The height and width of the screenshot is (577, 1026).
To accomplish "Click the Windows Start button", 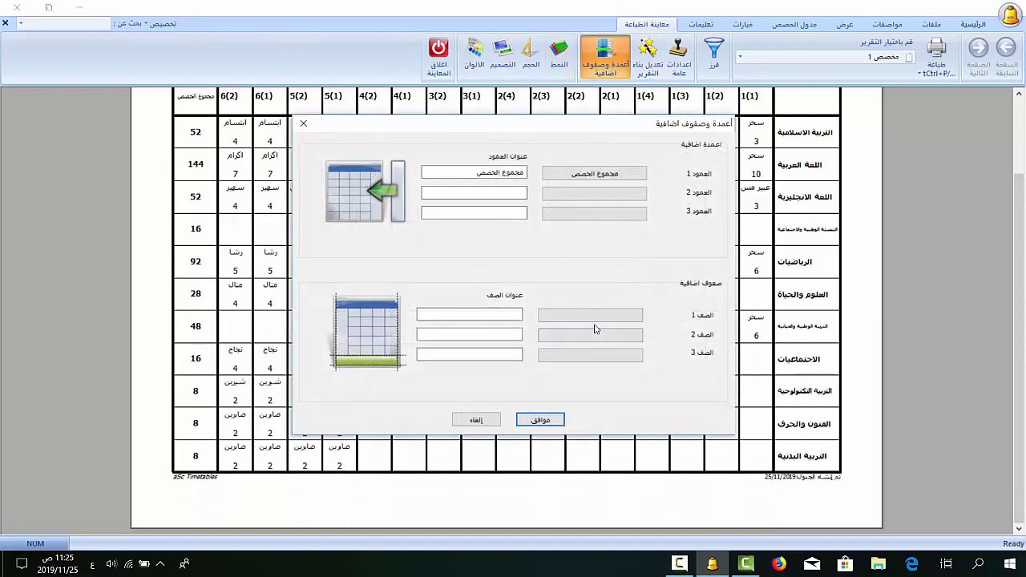I will pos(1010,563).
